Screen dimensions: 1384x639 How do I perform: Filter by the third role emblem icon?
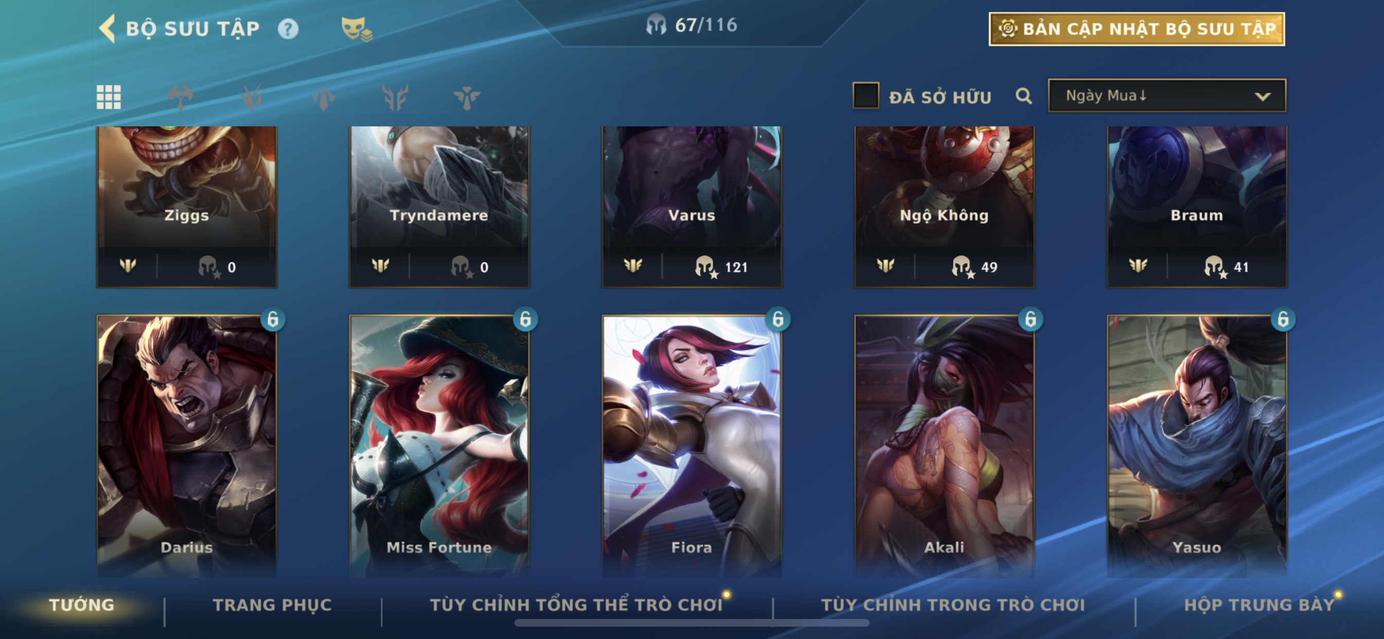pyautogui.click(x=323, y=97)
